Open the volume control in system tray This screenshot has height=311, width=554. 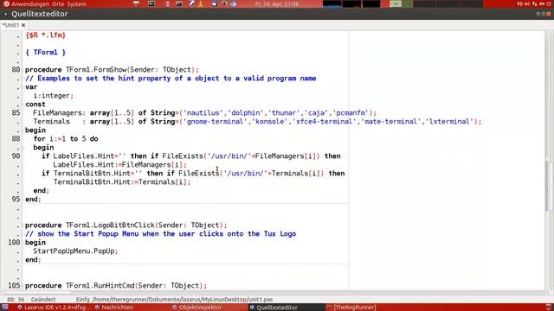(x=527, y=3)
